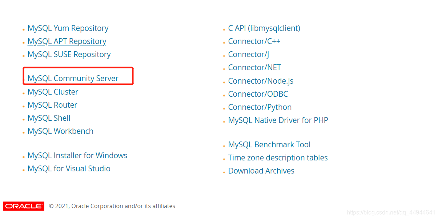Open the Connector/Python link
The image size is (438, 219).
point(260,107)
